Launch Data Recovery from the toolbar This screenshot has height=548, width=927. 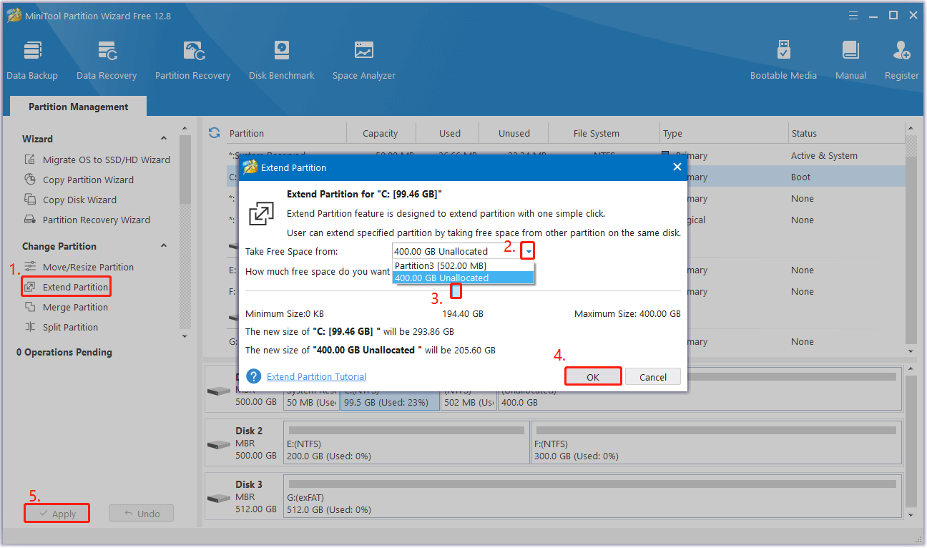pos(107,60)
